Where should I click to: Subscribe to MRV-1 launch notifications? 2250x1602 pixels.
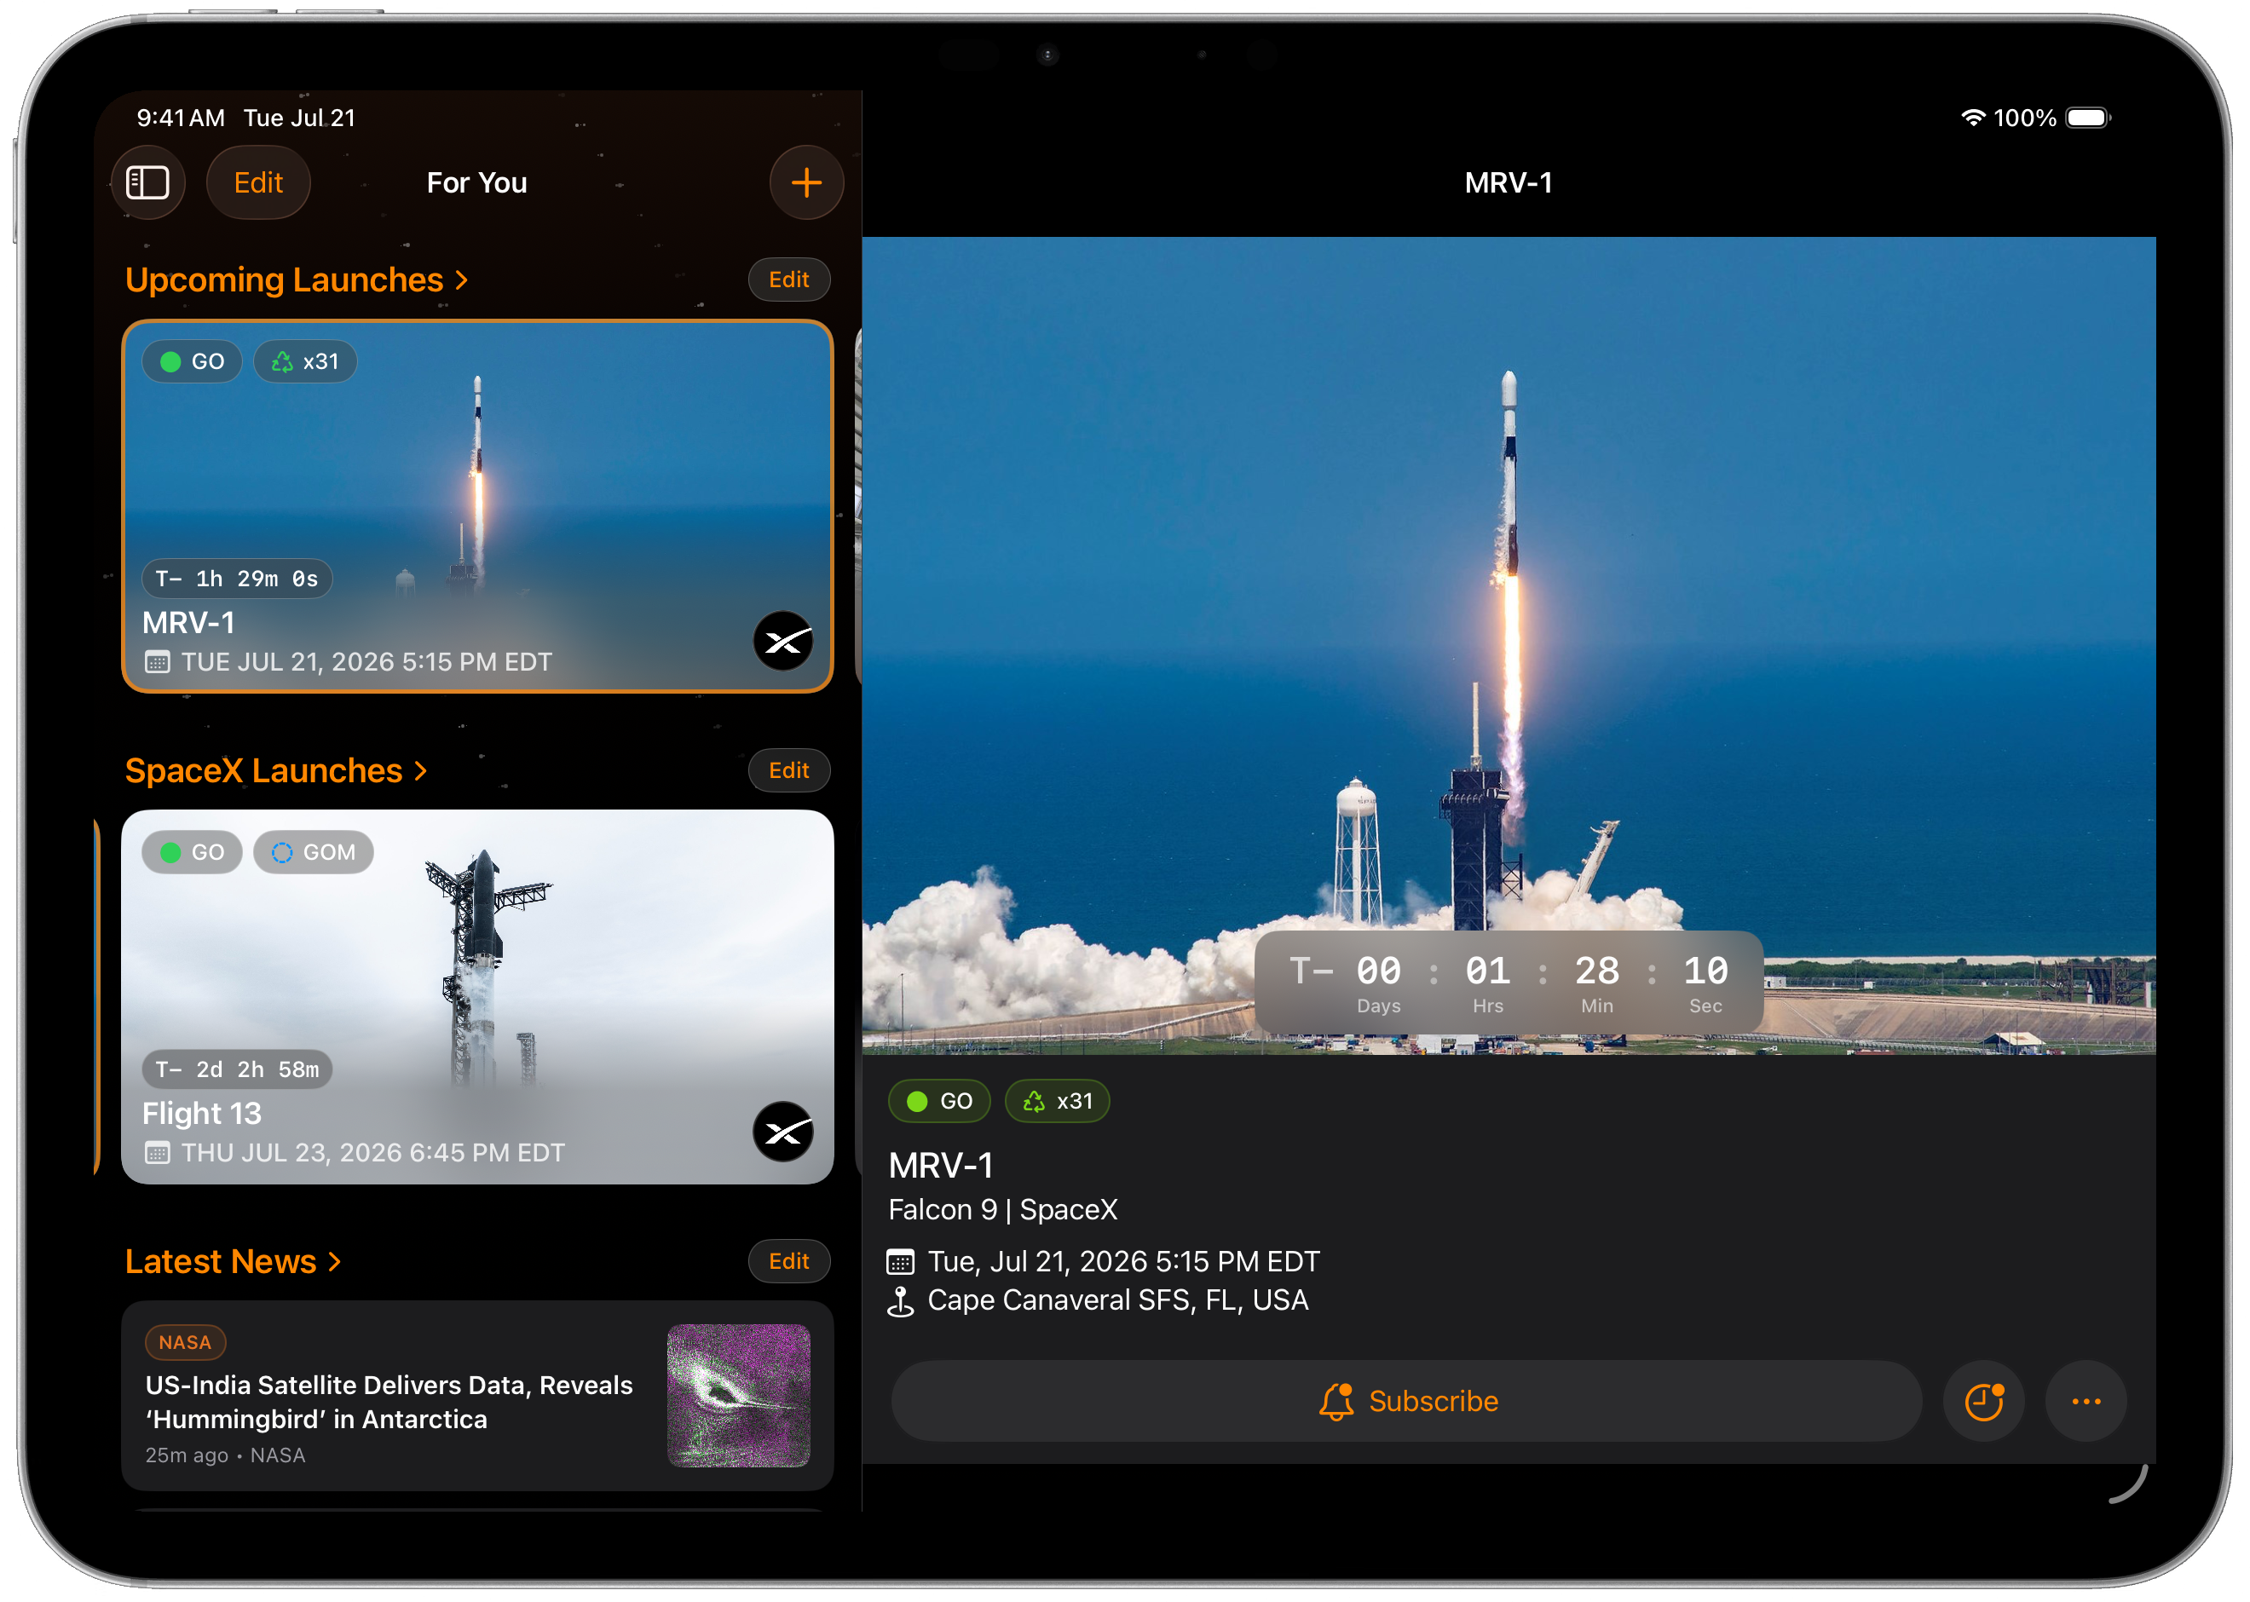(1406, 1401)
